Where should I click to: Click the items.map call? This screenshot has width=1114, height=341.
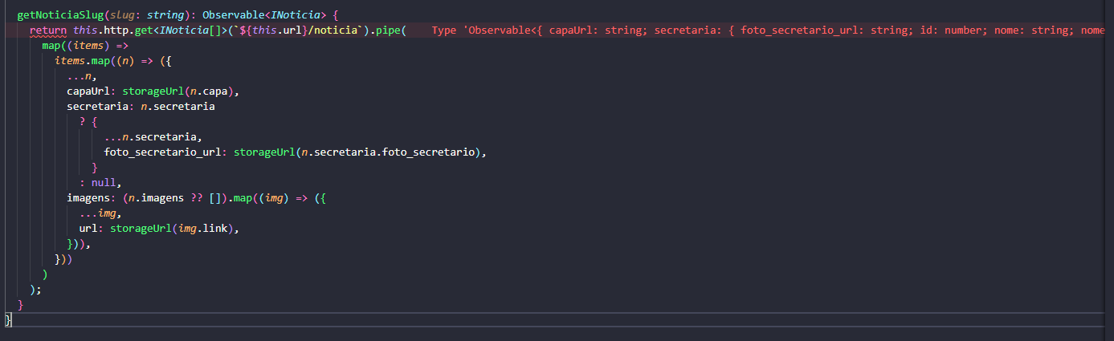[x=82, y=61]
